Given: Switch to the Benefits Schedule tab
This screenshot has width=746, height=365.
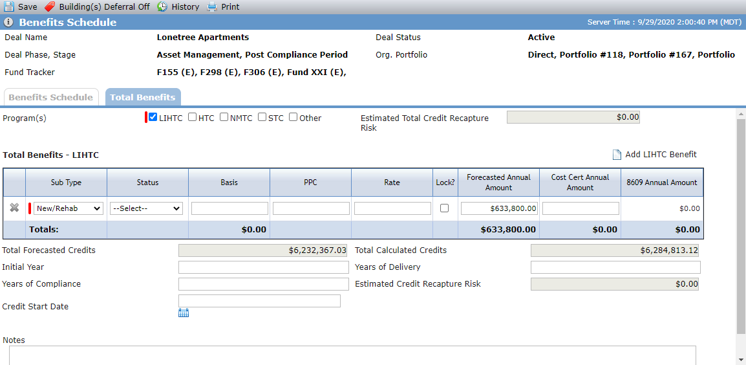Looking at the screenshot, I should 51,97.
